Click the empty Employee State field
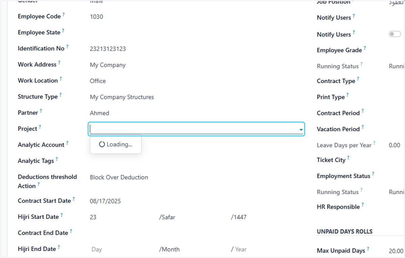Screen dimensions: 405x258 point(196,33)
